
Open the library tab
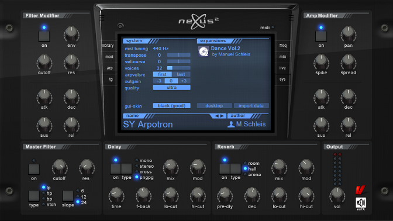point(108,46)
